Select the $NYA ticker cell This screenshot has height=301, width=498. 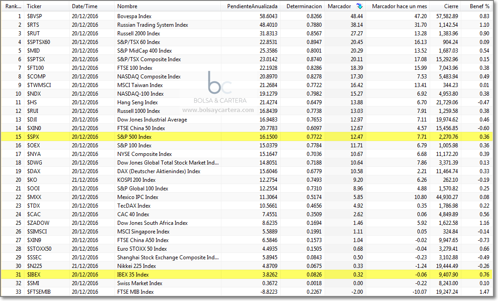click(x=34, y=154)
